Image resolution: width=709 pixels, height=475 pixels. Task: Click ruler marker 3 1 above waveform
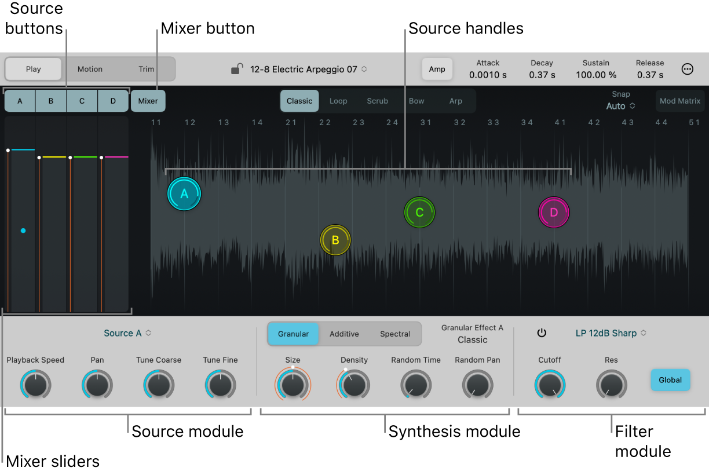[x=426, y=122]
